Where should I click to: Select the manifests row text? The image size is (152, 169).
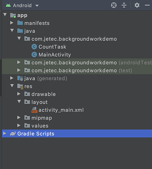click(37, 23)
